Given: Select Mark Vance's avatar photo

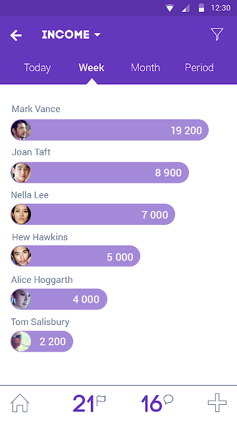Looking at the screenshot, I should click(21, 130).
